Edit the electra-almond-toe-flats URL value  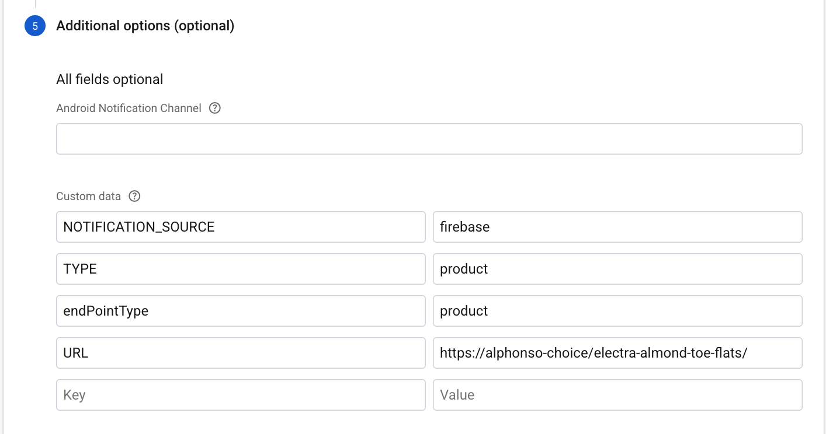point(617,353)
